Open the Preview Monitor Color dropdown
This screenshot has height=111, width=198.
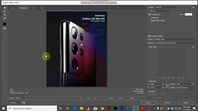coord(175,39)
